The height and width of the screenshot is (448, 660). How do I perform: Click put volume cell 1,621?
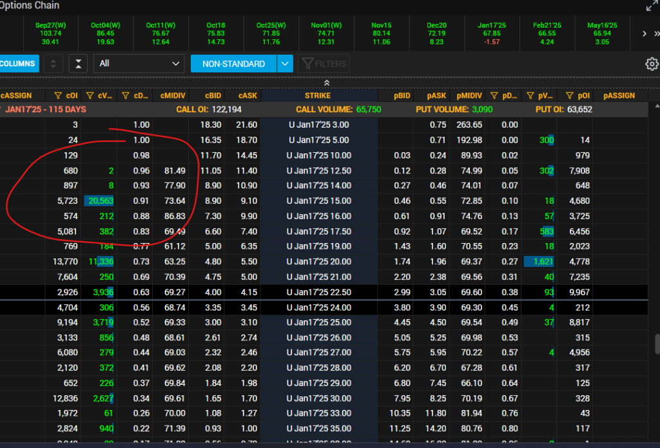(x=539, y=262)
